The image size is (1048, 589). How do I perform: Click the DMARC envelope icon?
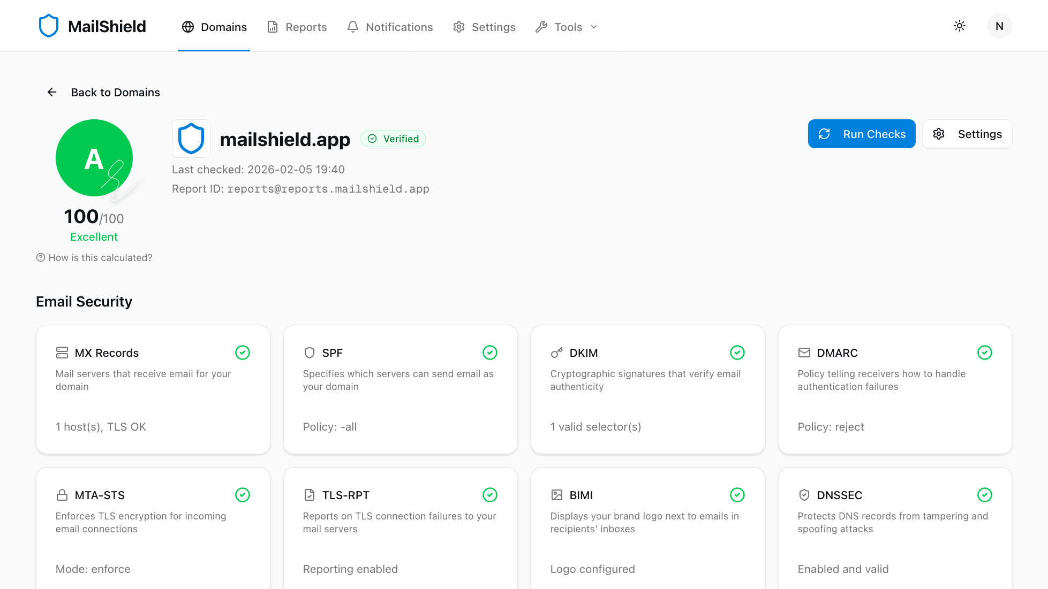804,353
